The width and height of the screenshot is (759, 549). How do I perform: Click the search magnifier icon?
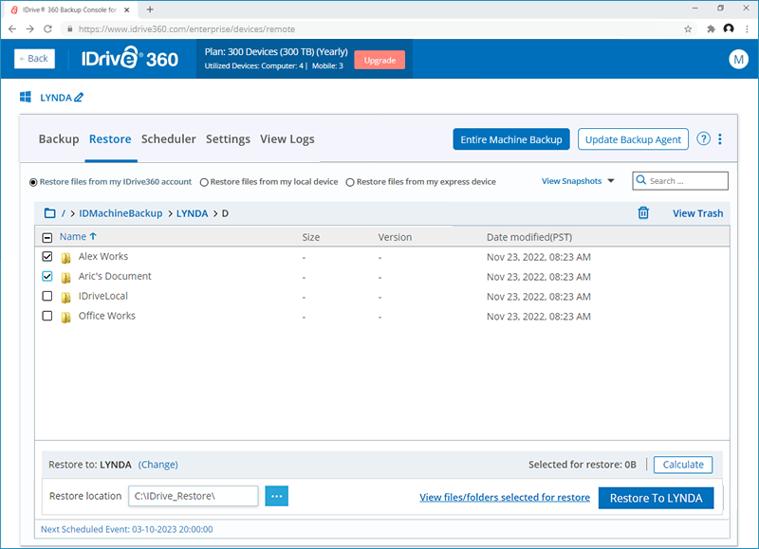[641, 180]
